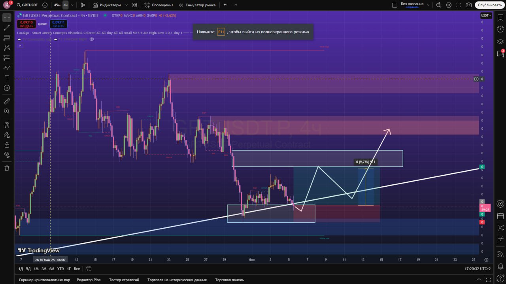Create alert via Оповещения button

159,5
